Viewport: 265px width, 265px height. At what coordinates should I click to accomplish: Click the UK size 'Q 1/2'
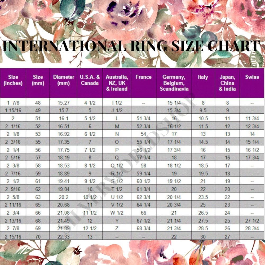coord(117,166)
